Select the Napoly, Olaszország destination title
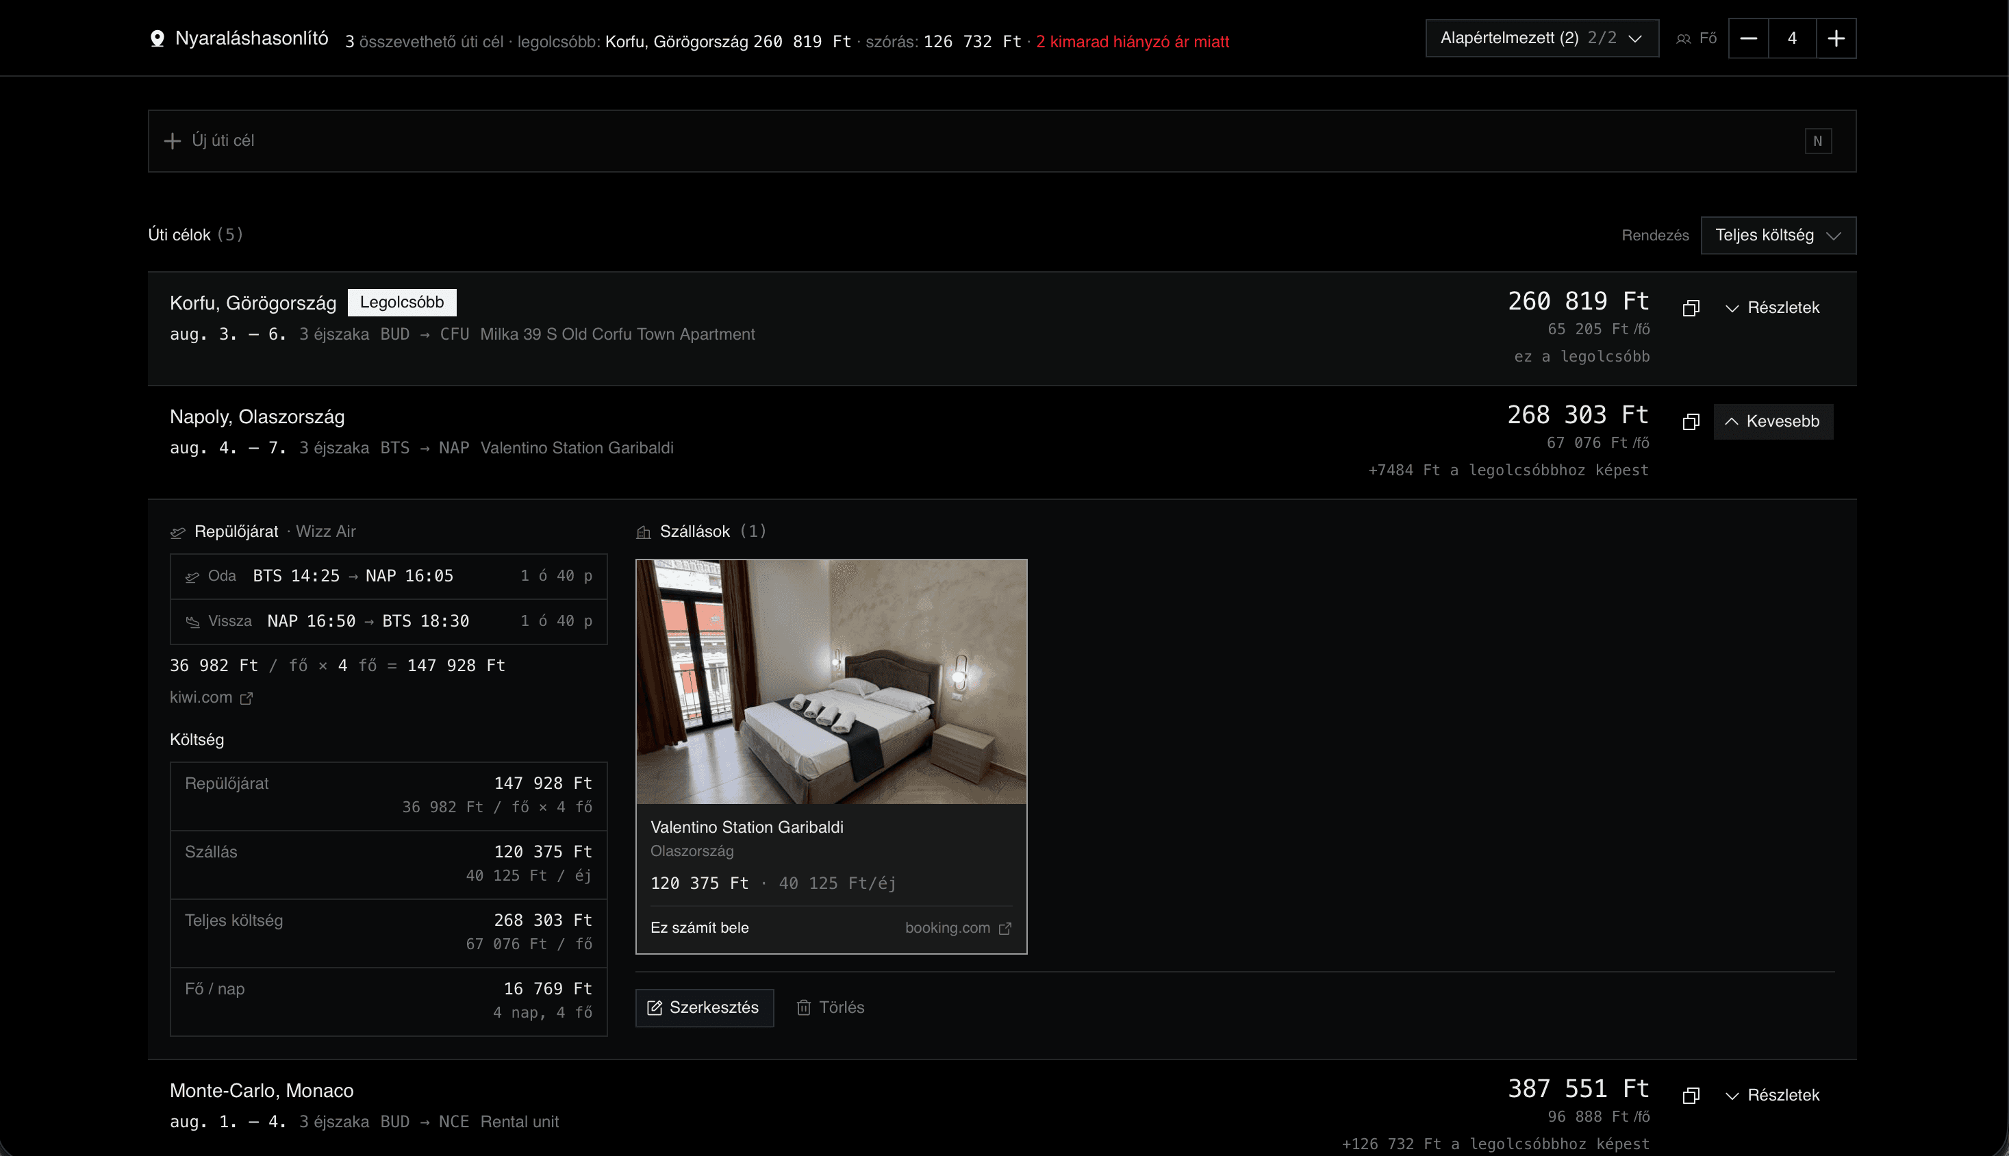 257,417
